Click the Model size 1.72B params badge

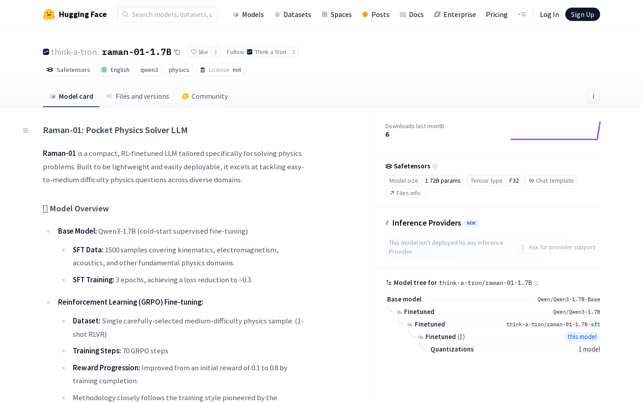click(425, 180)
